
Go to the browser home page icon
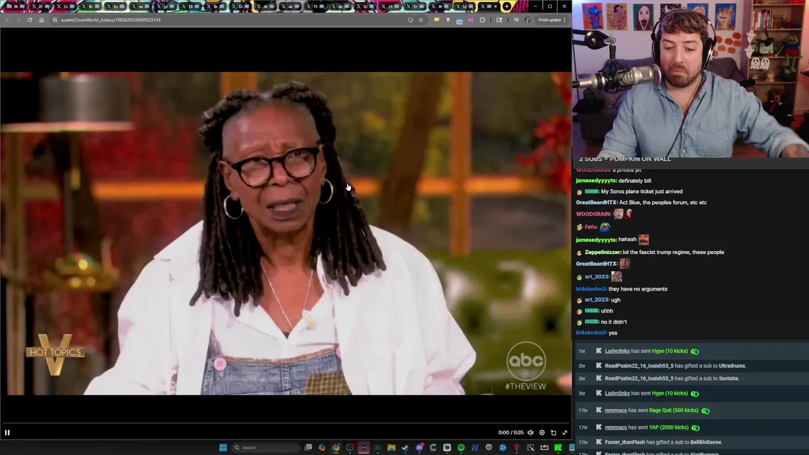coord(41,20)
